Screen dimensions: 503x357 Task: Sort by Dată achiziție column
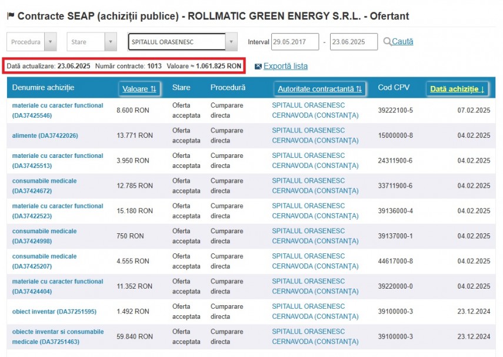pyautogui.click(x=457, y=89)
